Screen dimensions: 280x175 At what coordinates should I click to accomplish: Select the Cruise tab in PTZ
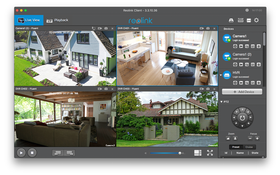pos(249,147)
